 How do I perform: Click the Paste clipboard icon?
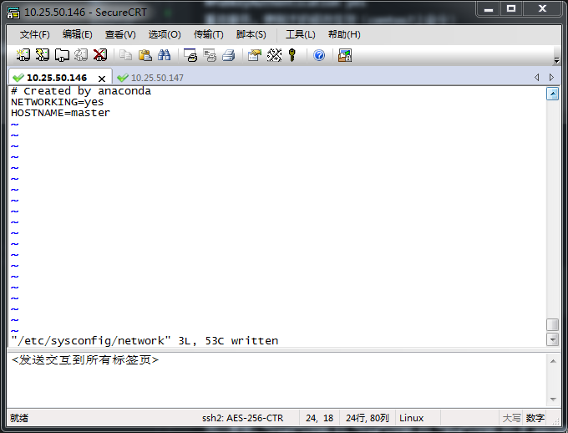pyautogui.click(x=145, y=55)
